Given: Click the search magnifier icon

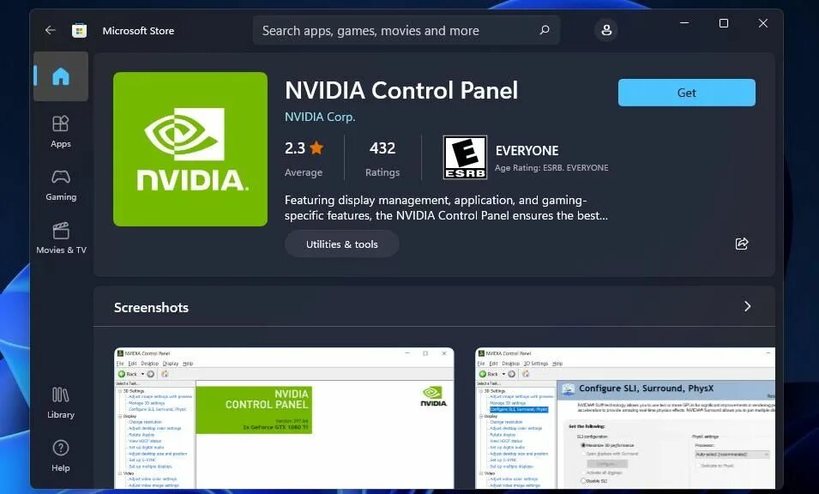Looking at the screenshot, I should coord(545,30).
